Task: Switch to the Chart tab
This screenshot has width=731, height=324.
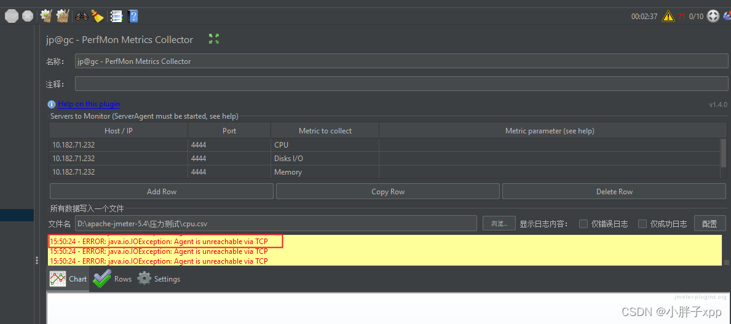Action: [x=68, y=279]
